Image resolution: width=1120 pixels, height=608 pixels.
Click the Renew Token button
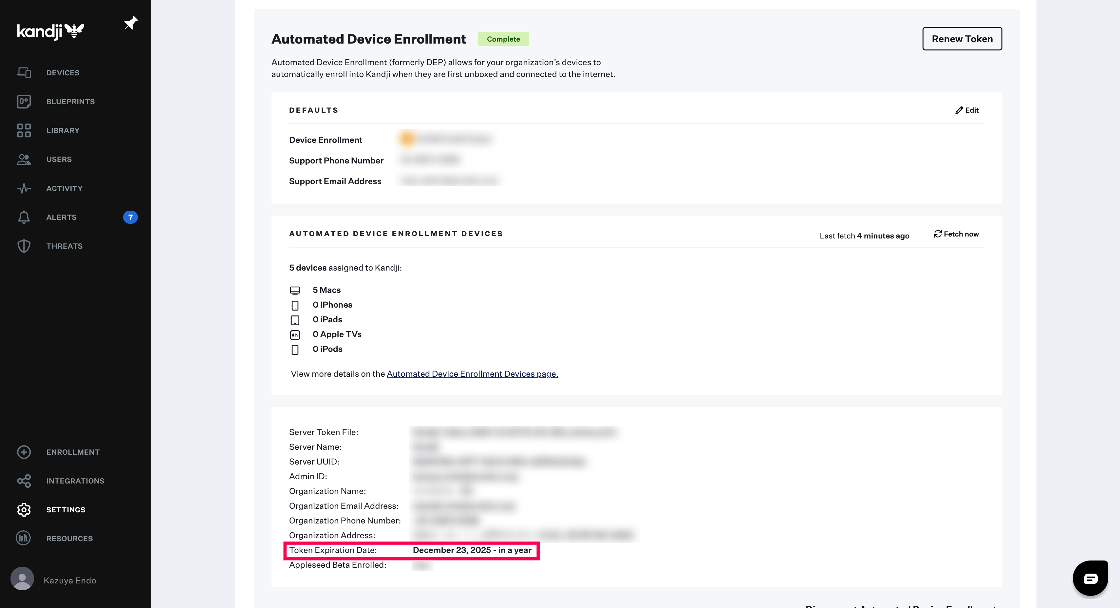tap(962, 39)
